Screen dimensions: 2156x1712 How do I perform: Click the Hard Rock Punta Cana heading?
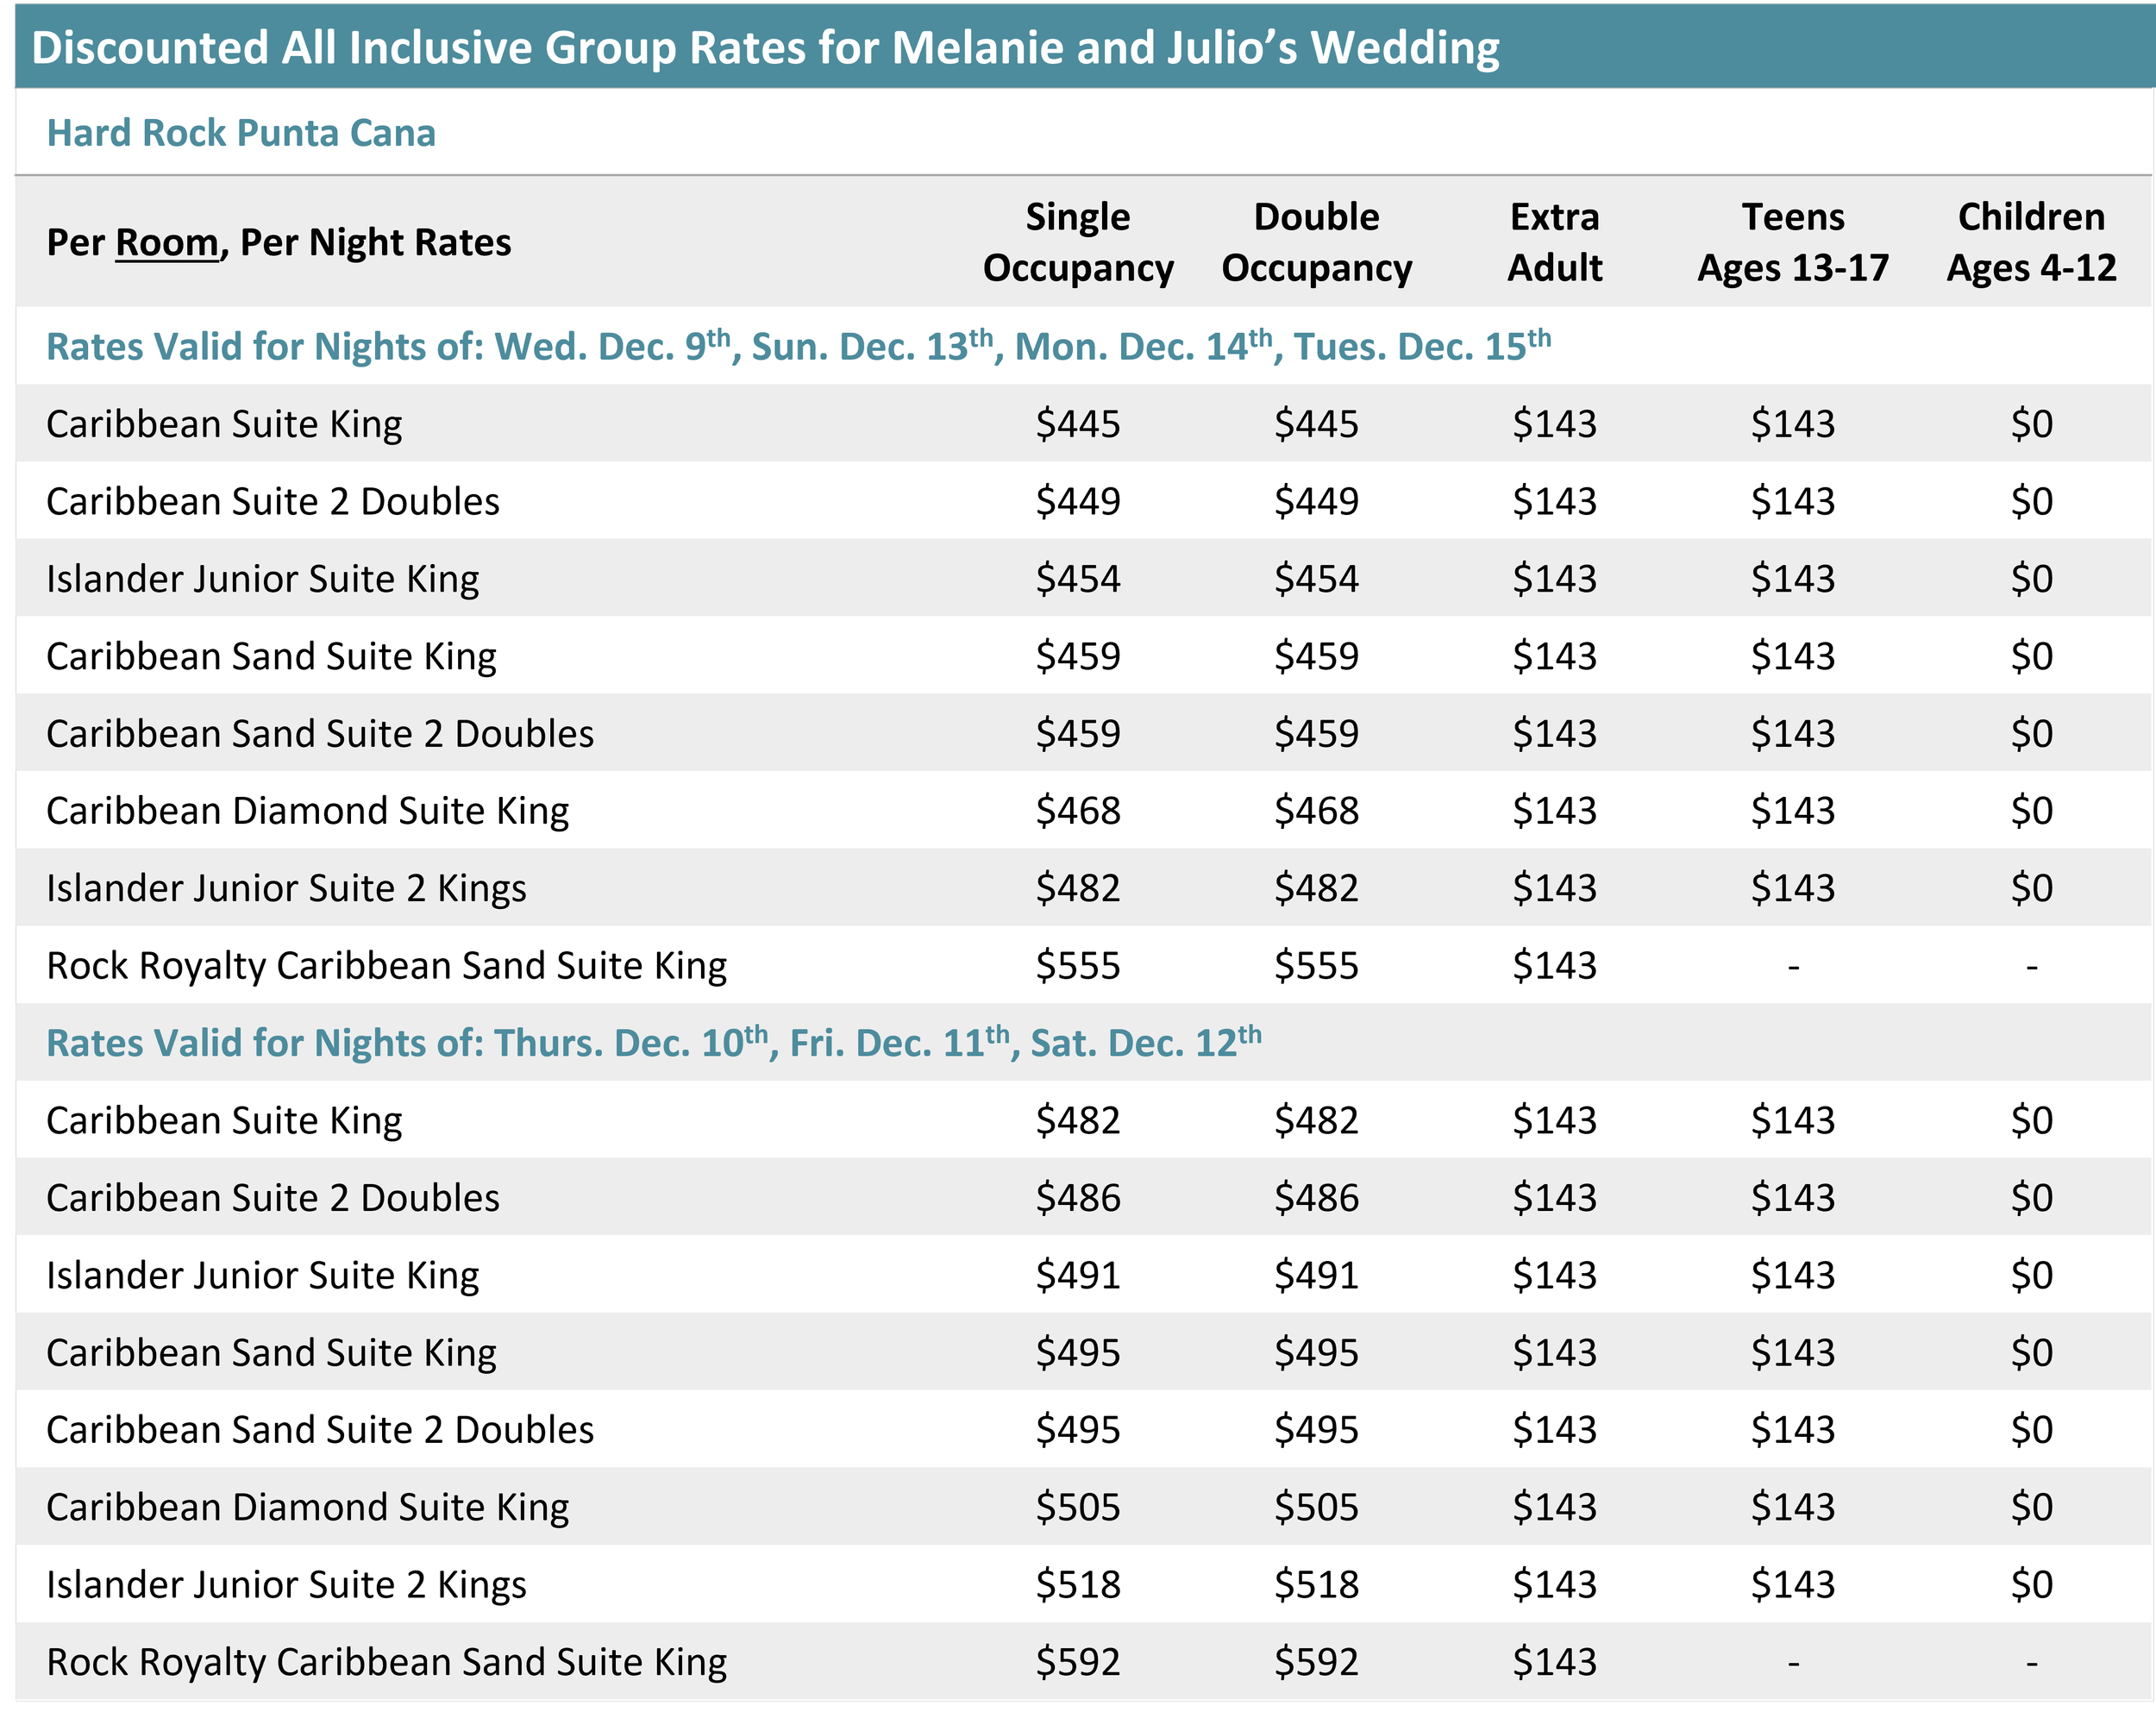click(241, 133)
